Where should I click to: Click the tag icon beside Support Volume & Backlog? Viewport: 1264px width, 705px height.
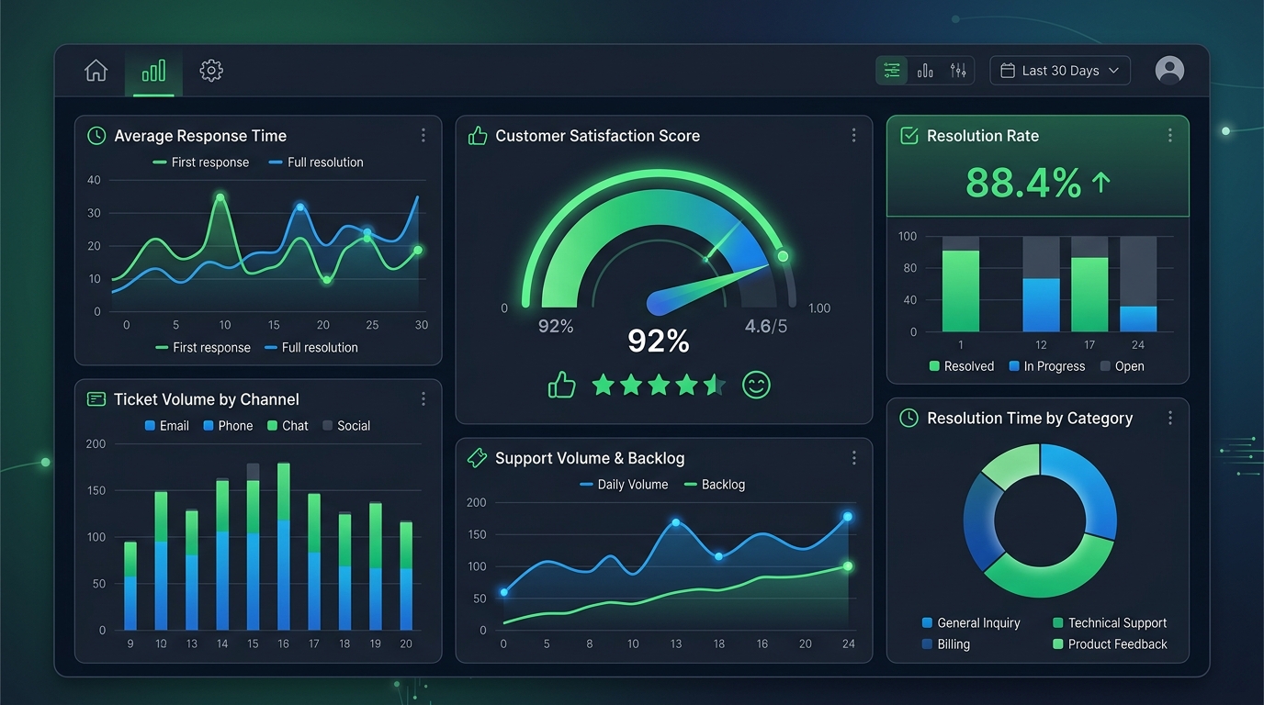click(x=477, y=458)
